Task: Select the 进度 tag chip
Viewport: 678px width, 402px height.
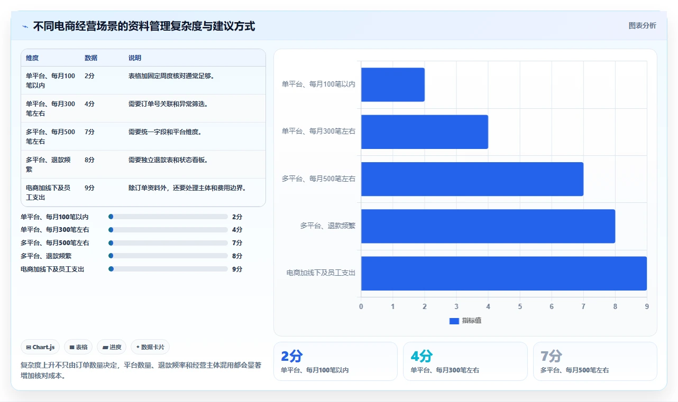Action: pyautogui.click(x=112, y=347)
